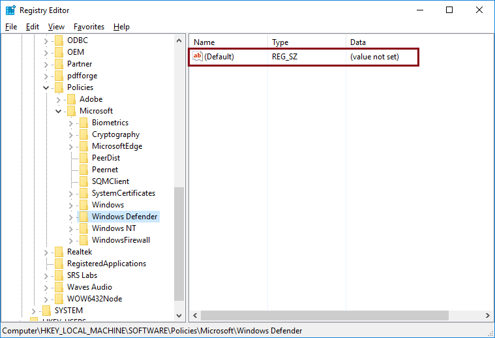This screenshot has width=495, height=338.
Task: Click the SRS Labs folder icon
Action: click(59, 275)
